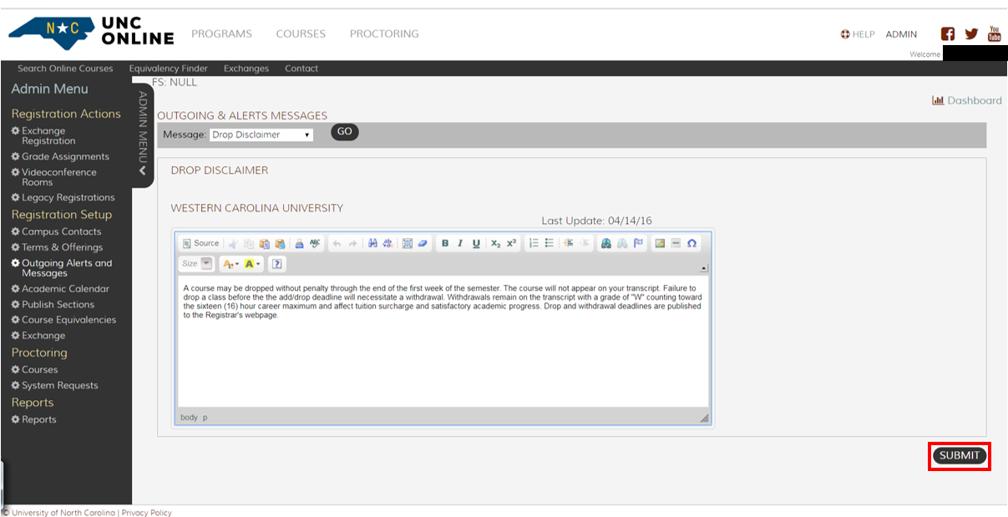Viewport: 1008px width, 517px height.
Task: Open the find (binoculars) tool
Action: point(373,243)
